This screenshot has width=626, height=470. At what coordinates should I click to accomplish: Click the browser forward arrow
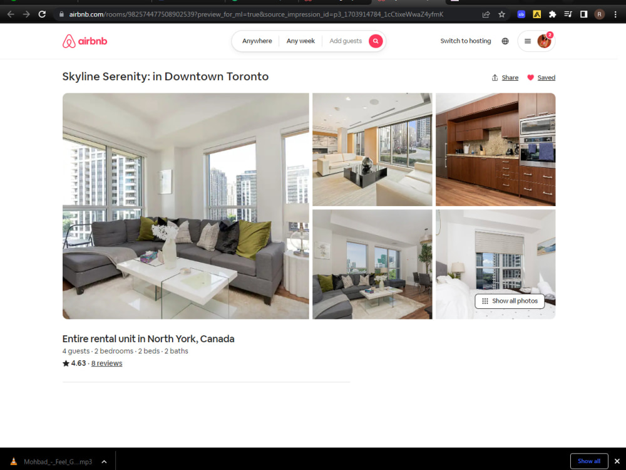[26, 14]
